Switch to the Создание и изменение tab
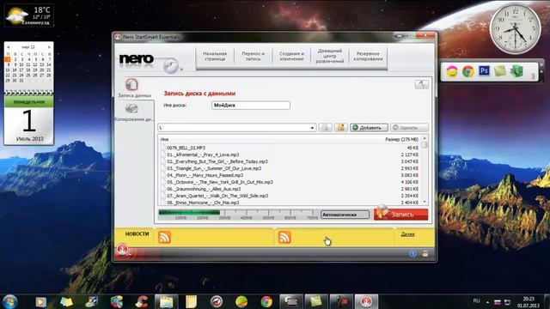The width and height of the screenshot is (550, 309). click(291, 57)
